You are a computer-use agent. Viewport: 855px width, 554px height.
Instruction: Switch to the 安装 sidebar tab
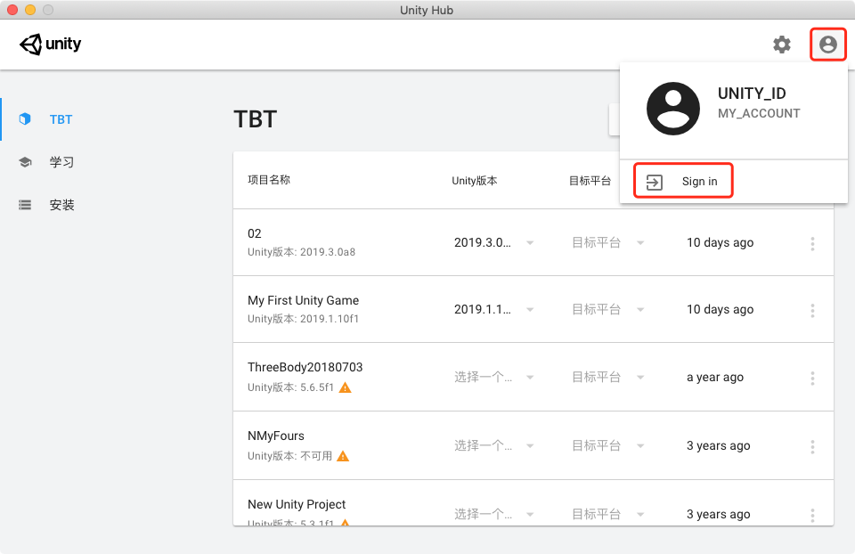tap(61, 204)
